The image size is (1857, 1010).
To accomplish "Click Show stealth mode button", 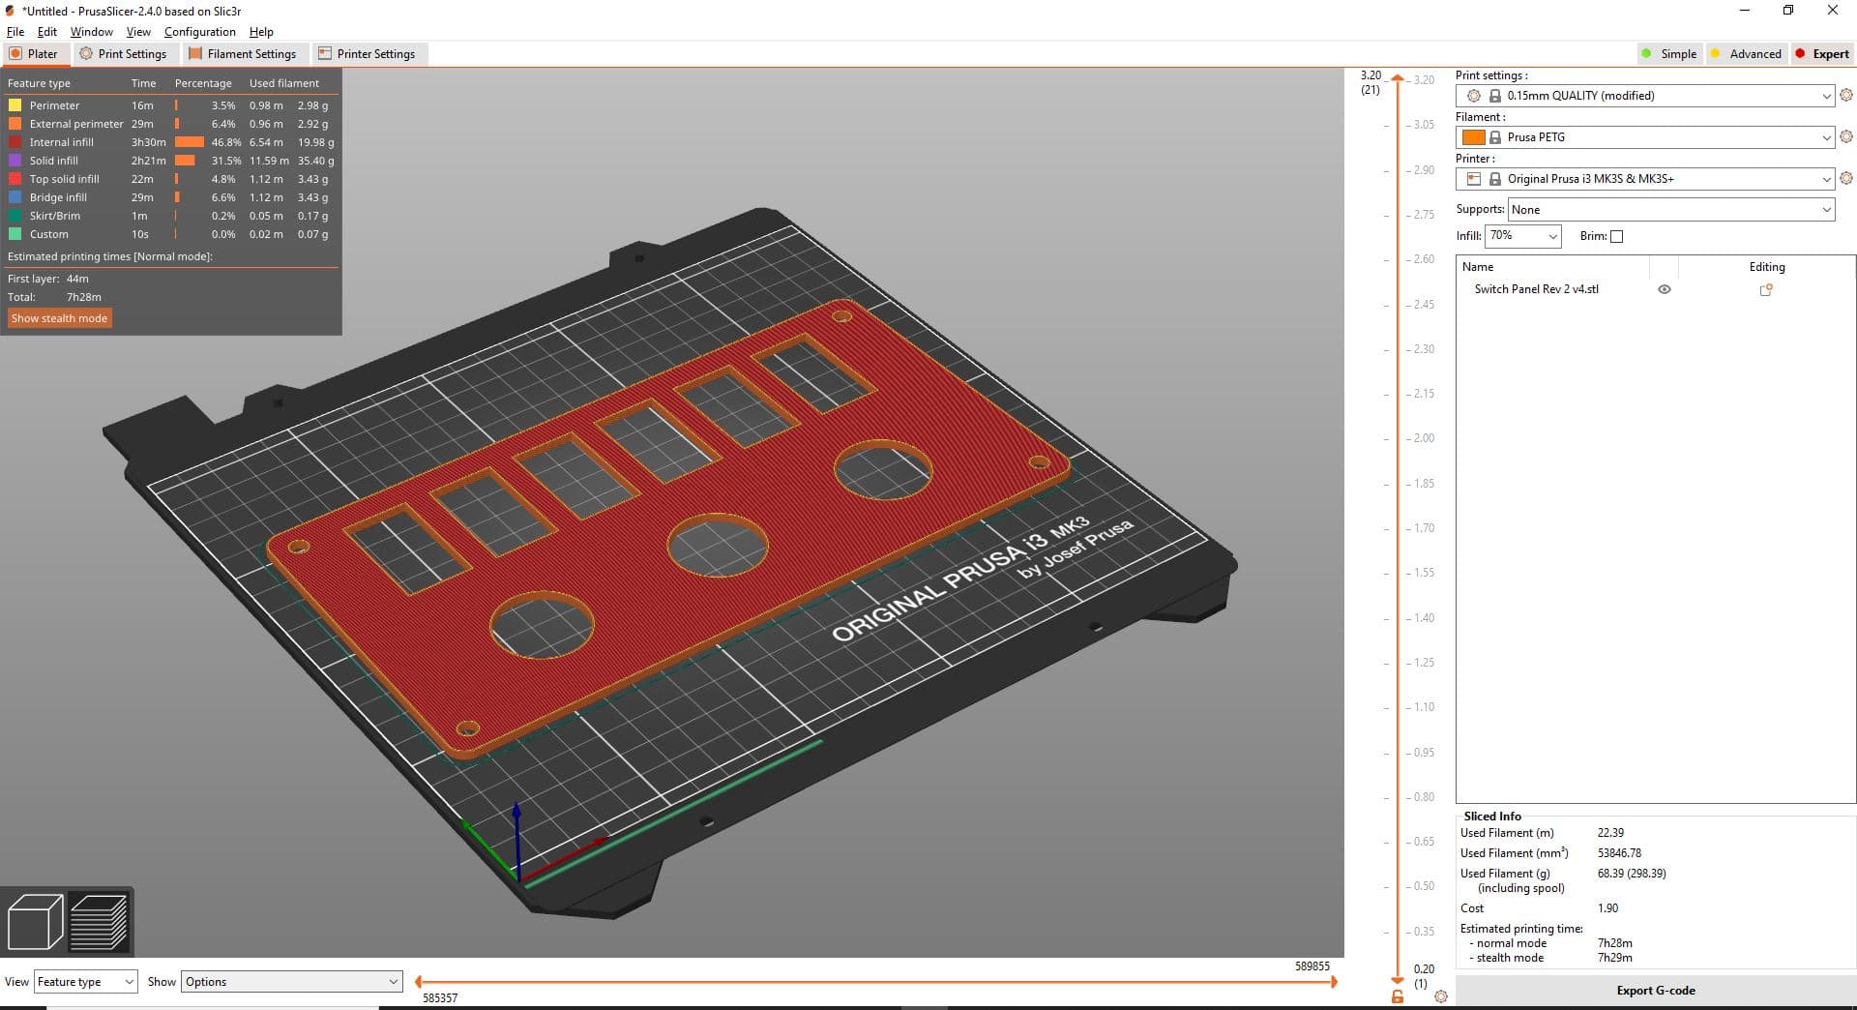I will tap(59, 318).
